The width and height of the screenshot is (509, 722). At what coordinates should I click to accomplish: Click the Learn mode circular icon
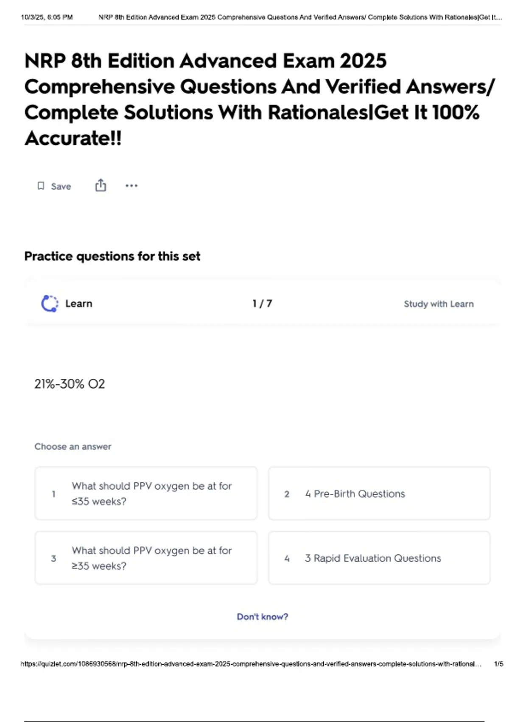[x=50, y=304]
